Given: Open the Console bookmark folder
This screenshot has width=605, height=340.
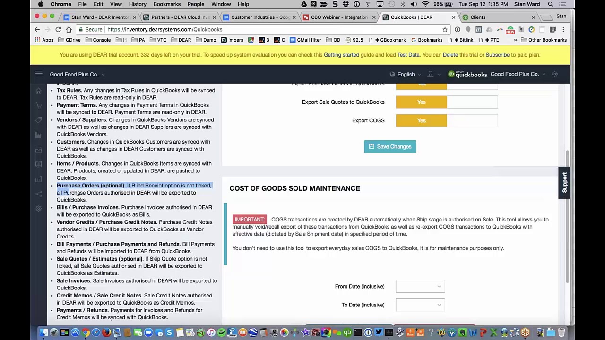Looking at the screenshot, I should (x=98, y=40).
